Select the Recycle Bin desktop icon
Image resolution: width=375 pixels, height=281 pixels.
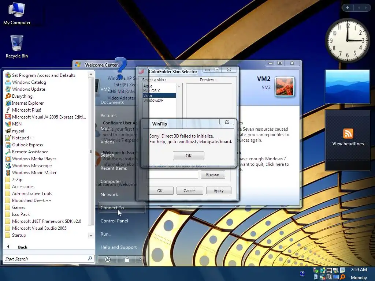coord(17,46)
